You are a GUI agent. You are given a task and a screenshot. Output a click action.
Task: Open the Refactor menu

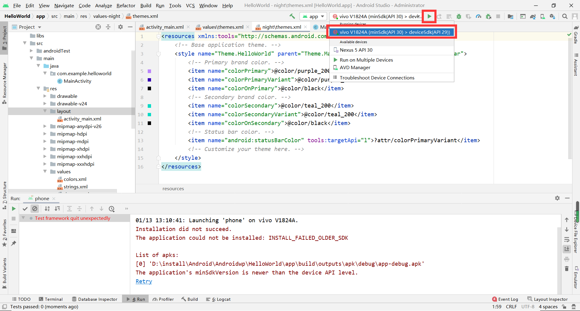click(x=126, y=5)
